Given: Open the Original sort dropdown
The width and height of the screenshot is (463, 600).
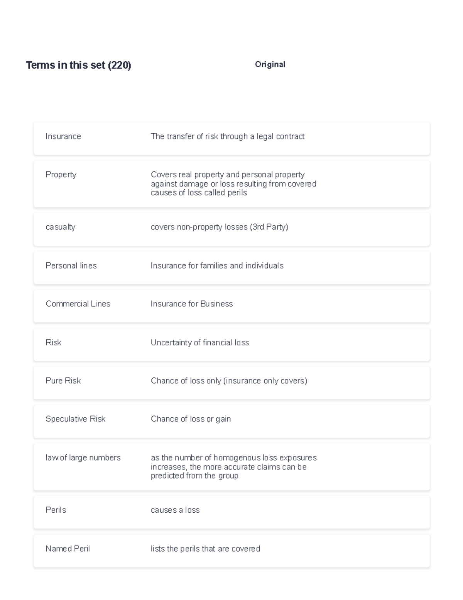Looking at the screenshot, I should 270,65.
